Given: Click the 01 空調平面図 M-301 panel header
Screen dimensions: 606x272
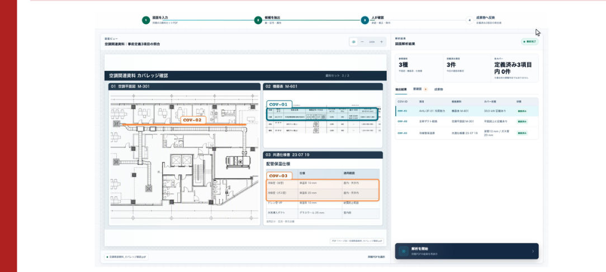Looking at the screenshot, I should 184,87.
